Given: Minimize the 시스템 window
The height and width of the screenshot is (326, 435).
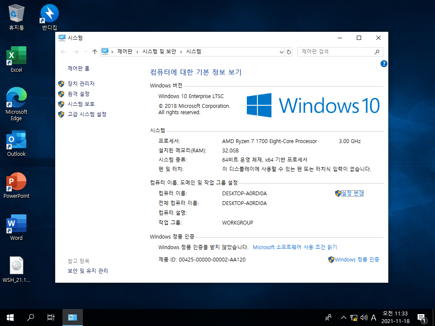Looking at the screenshot, I should [x=340, y=38].
